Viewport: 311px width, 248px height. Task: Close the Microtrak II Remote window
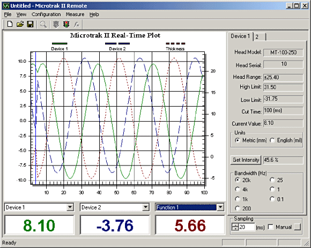[305, 5]
